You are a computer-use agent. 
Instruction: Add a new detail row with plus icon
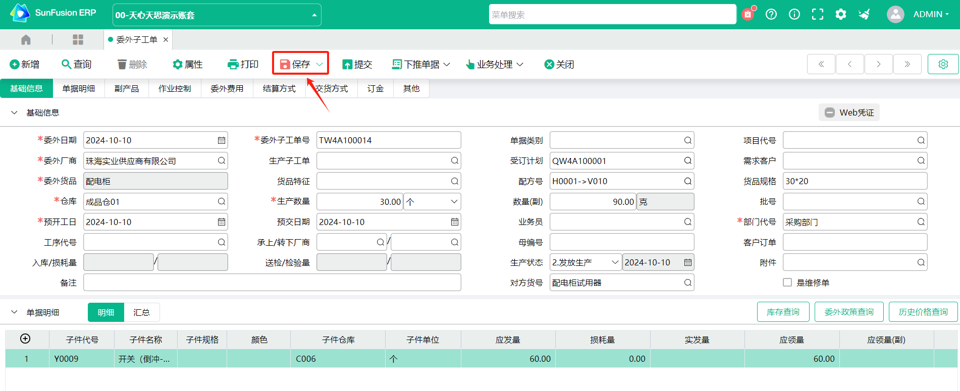(x=25, y=339)
